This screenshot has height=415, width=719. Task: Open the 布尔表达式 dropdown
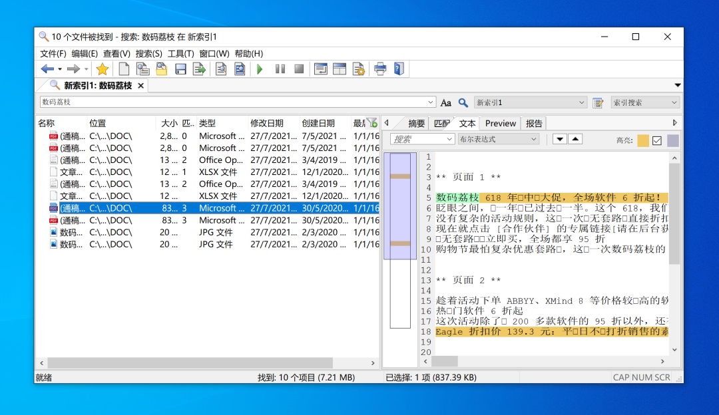499,139
